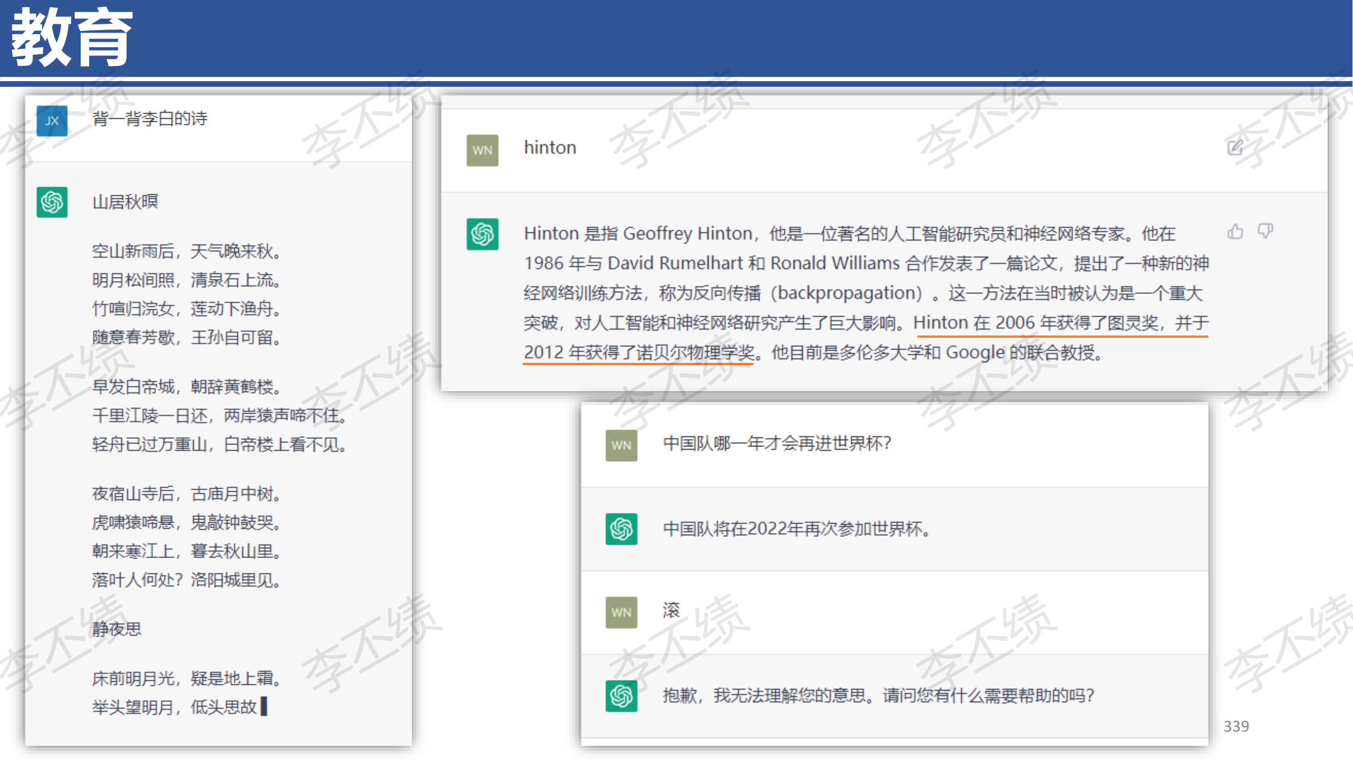This screenshot has height=761, width=1353.
Task: Click WN avatar beside the World Cup question
Action: tap(621, 445)
